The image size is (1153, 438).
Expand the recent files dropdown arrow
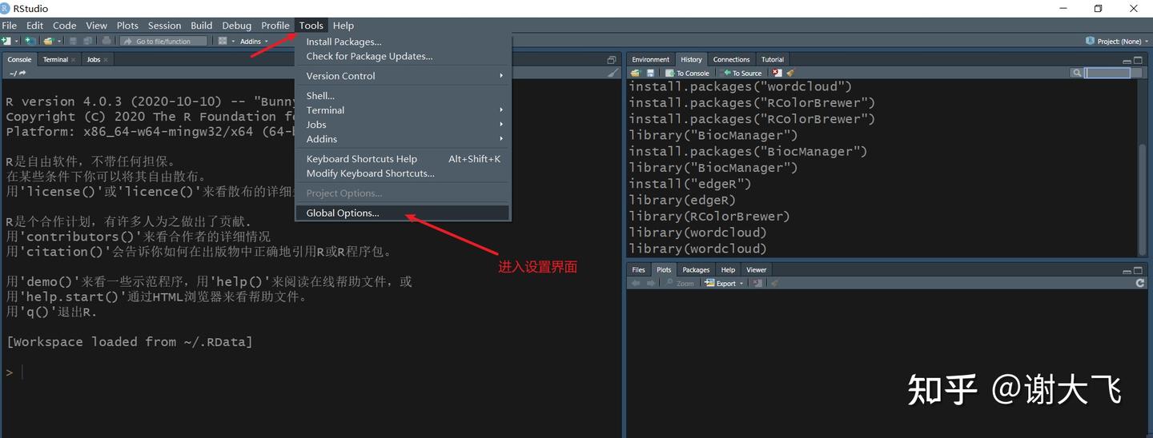point(59,41)
